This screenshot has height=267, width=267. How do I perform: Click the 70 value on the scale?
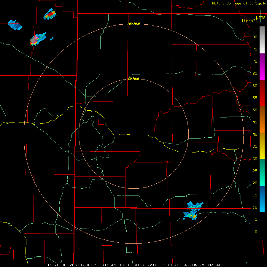click(x=255, y=61)
